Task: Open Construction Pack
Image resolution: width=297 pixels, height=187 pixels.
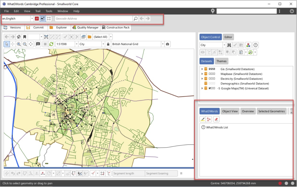Action: click(116, 28)
